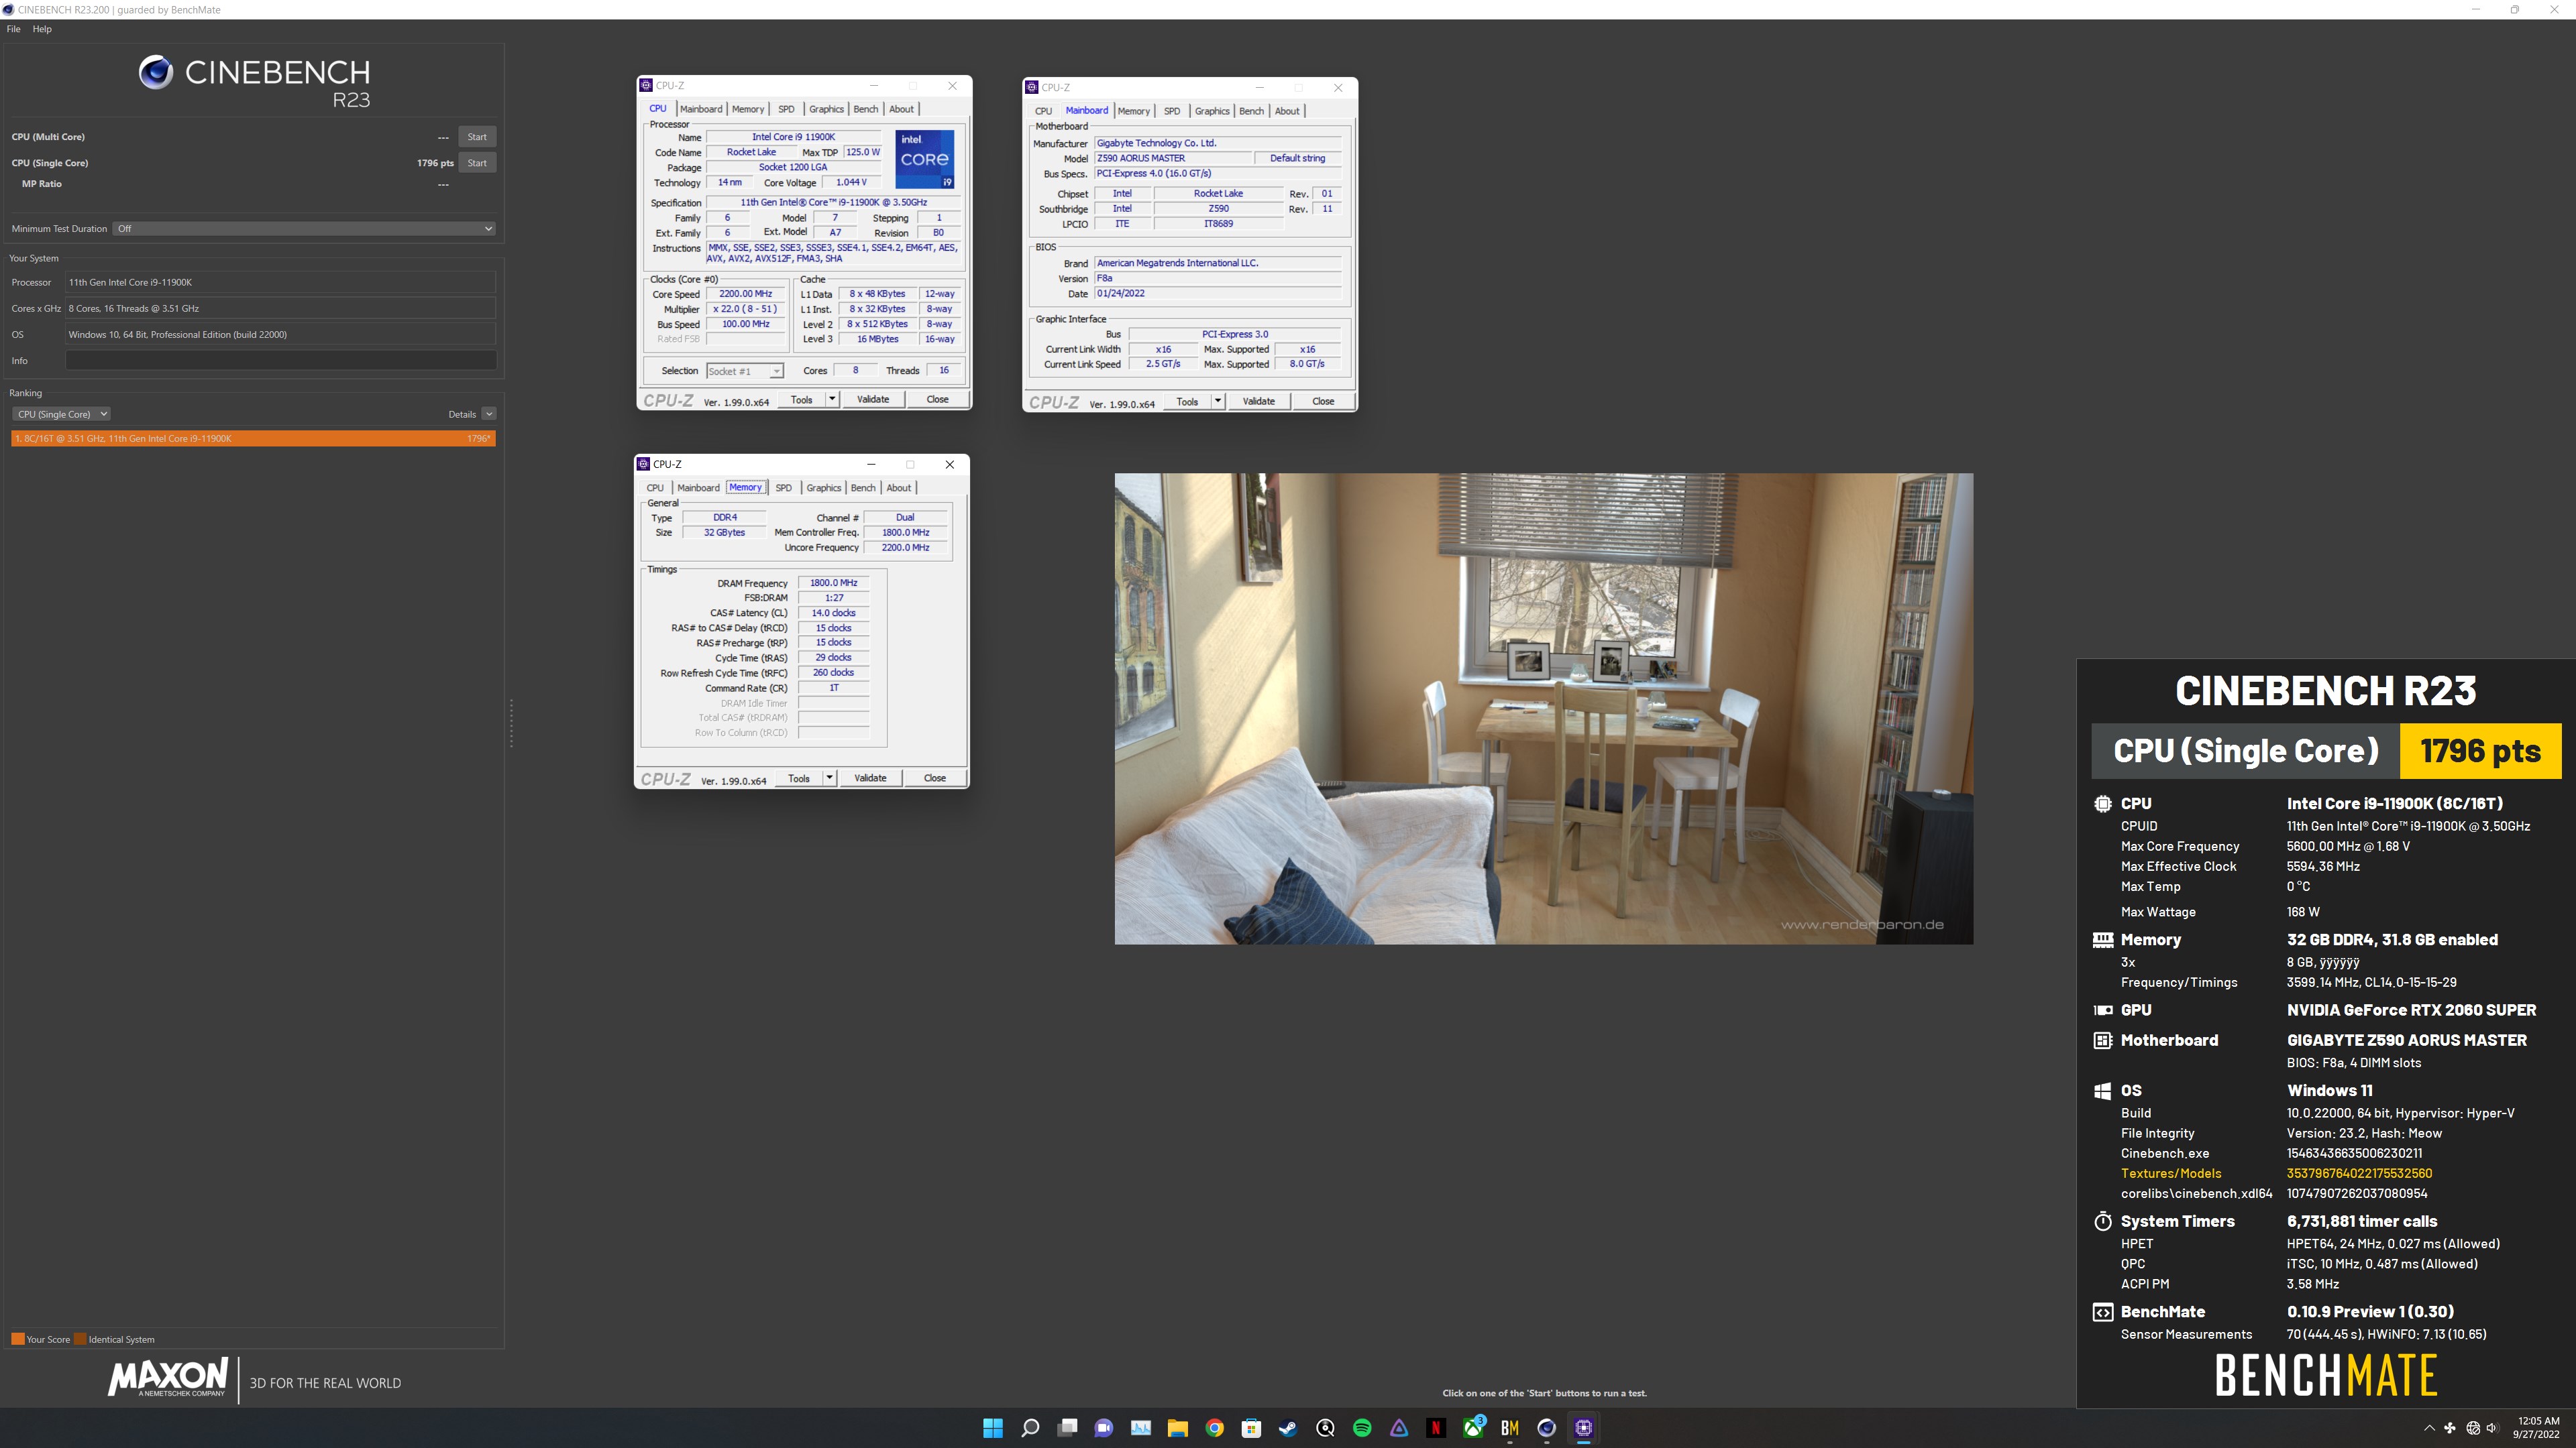Start the CPU (Single Core) test

(x=477, y=163)
